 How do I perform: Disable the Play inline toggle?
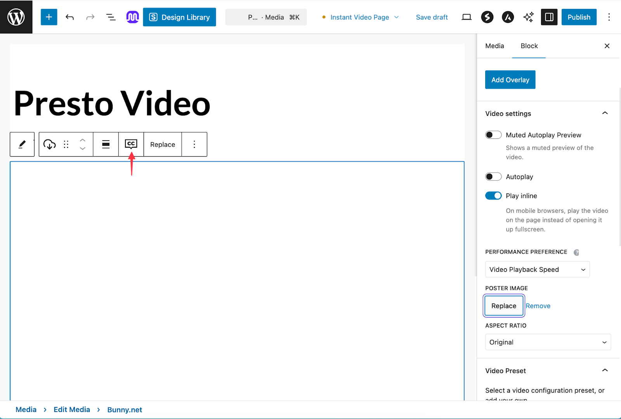coord(493,195)
